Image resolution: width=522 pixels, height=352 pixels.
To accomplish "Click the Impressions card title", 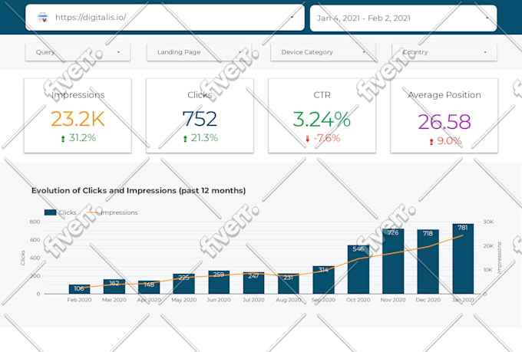I will [78, 95].
